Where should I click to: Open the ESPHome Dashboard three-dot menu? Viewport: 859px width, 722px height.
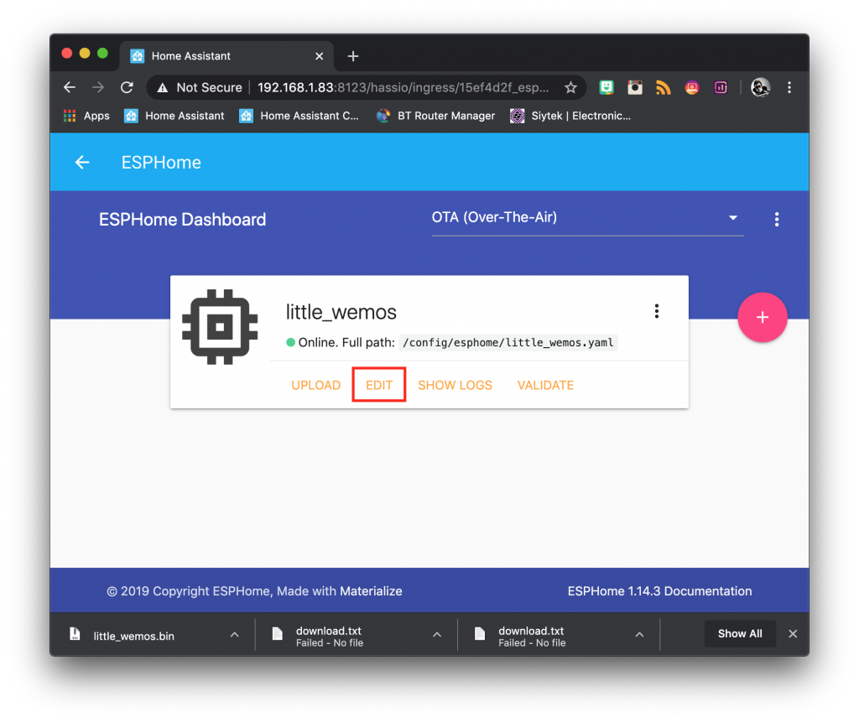point(776,219)
